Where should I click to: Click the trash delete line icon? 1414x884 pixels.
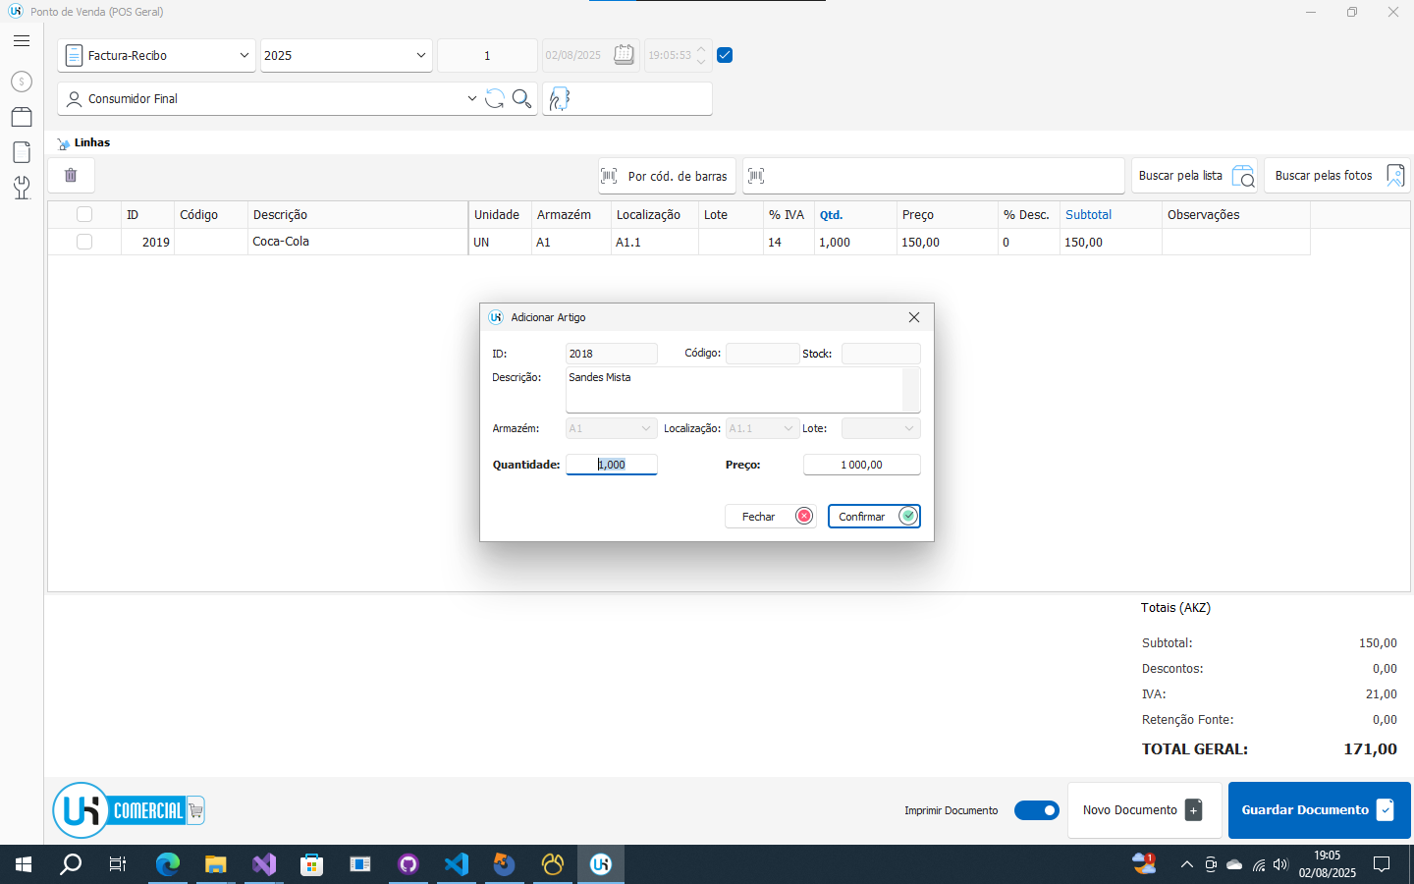71,176
